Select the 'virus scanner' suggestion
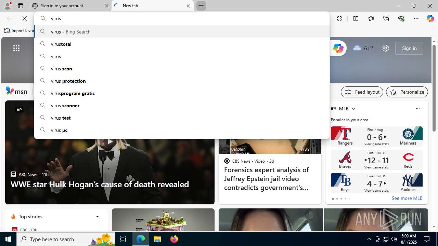 pyautogui.click(x=182, y=105)
